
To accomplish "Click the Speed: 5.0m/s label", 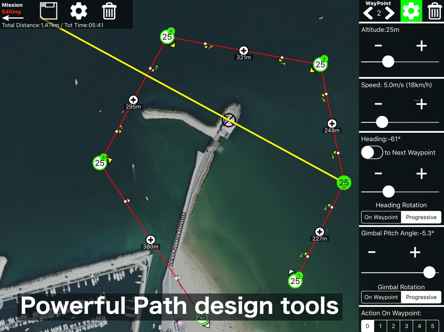I will (397, 85).
